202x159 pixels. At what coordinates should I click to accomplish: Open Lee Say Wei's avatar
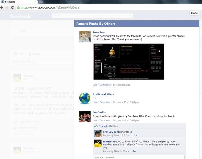tap(98, 134)
